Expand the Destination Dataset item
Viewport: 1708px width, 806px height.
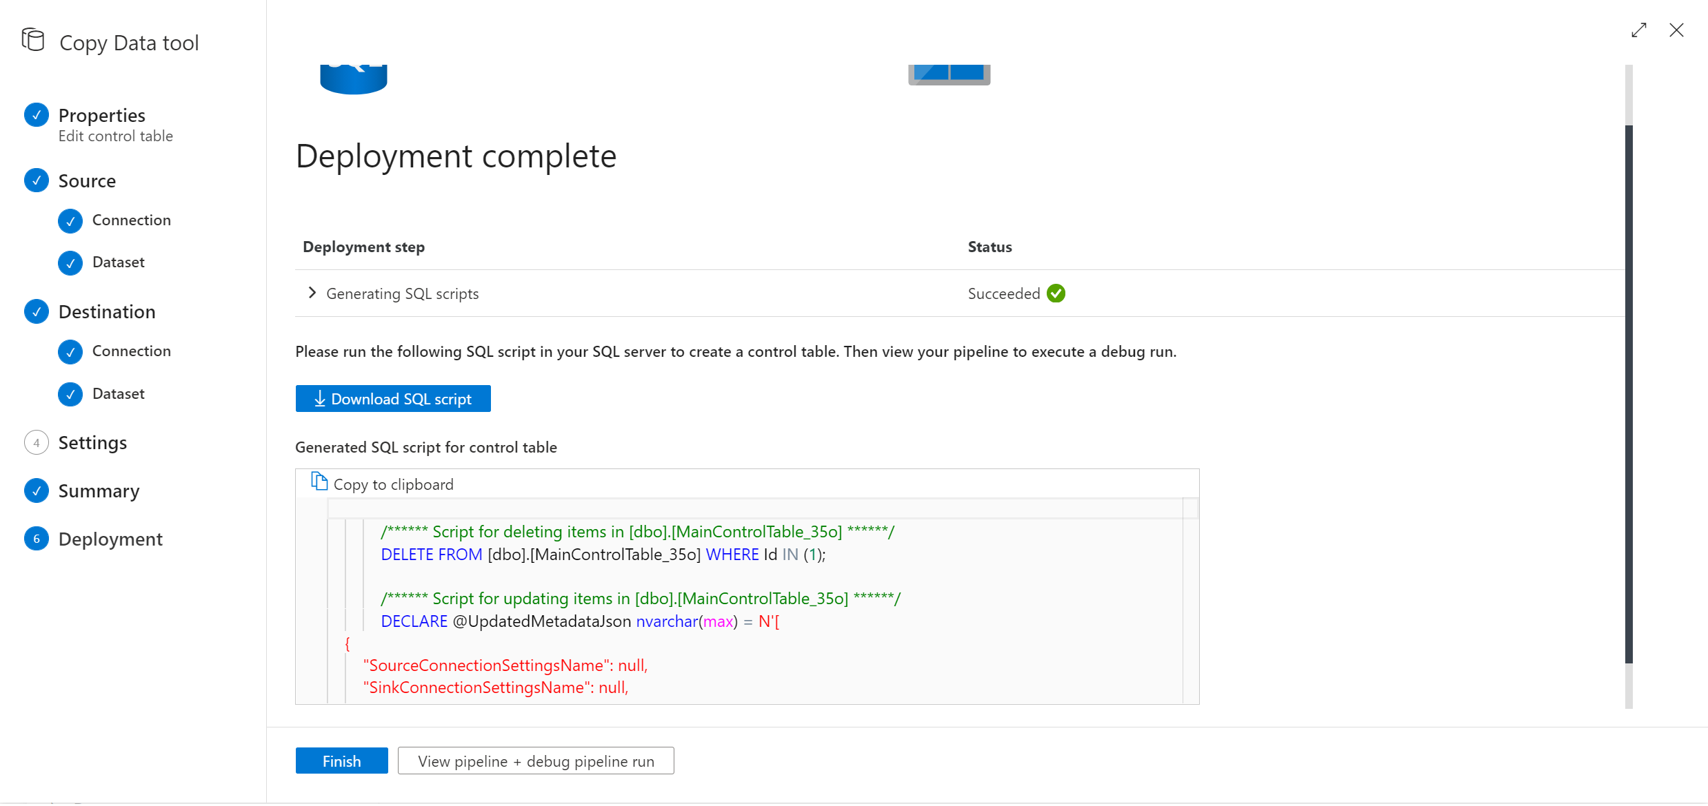119,393
